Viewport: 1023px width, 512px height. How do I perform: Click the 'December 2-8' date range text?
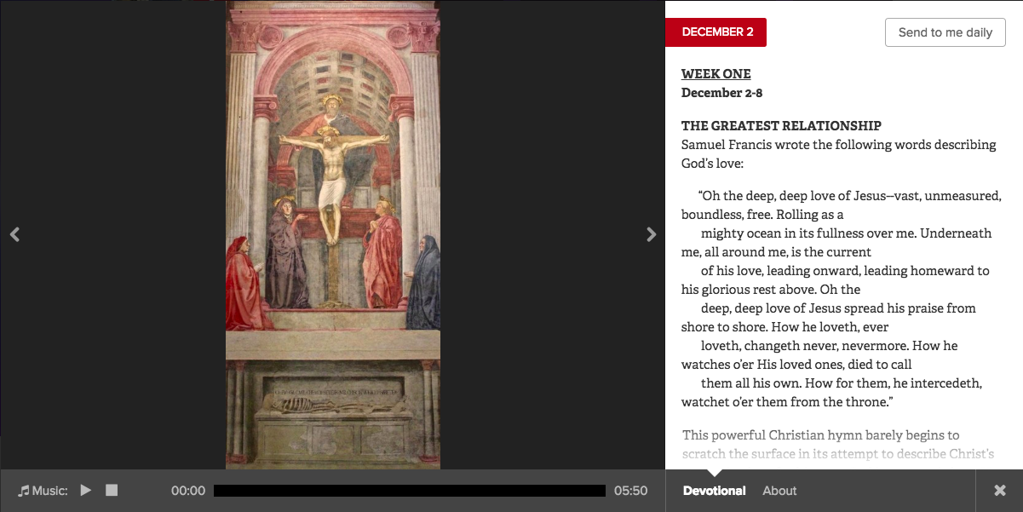(x=721, y=93)
